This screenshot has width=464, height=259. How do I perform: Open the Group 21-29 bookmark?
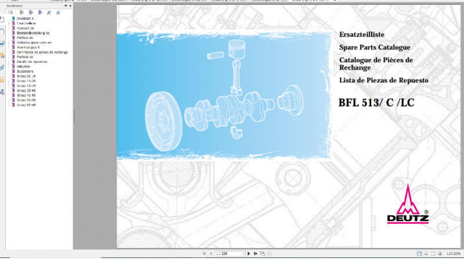click(x=26, y=85)
